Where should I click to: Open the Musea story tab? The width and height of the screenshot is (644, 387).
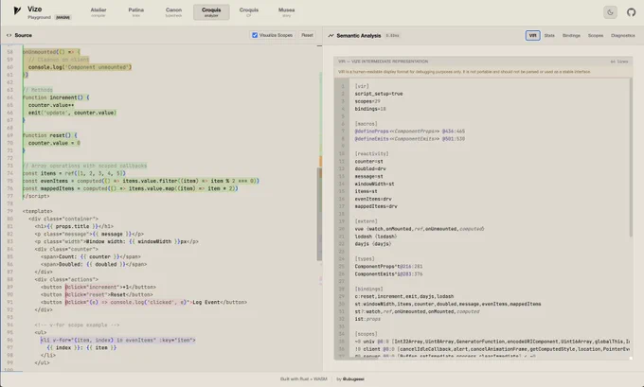click(x=287, y=12)
